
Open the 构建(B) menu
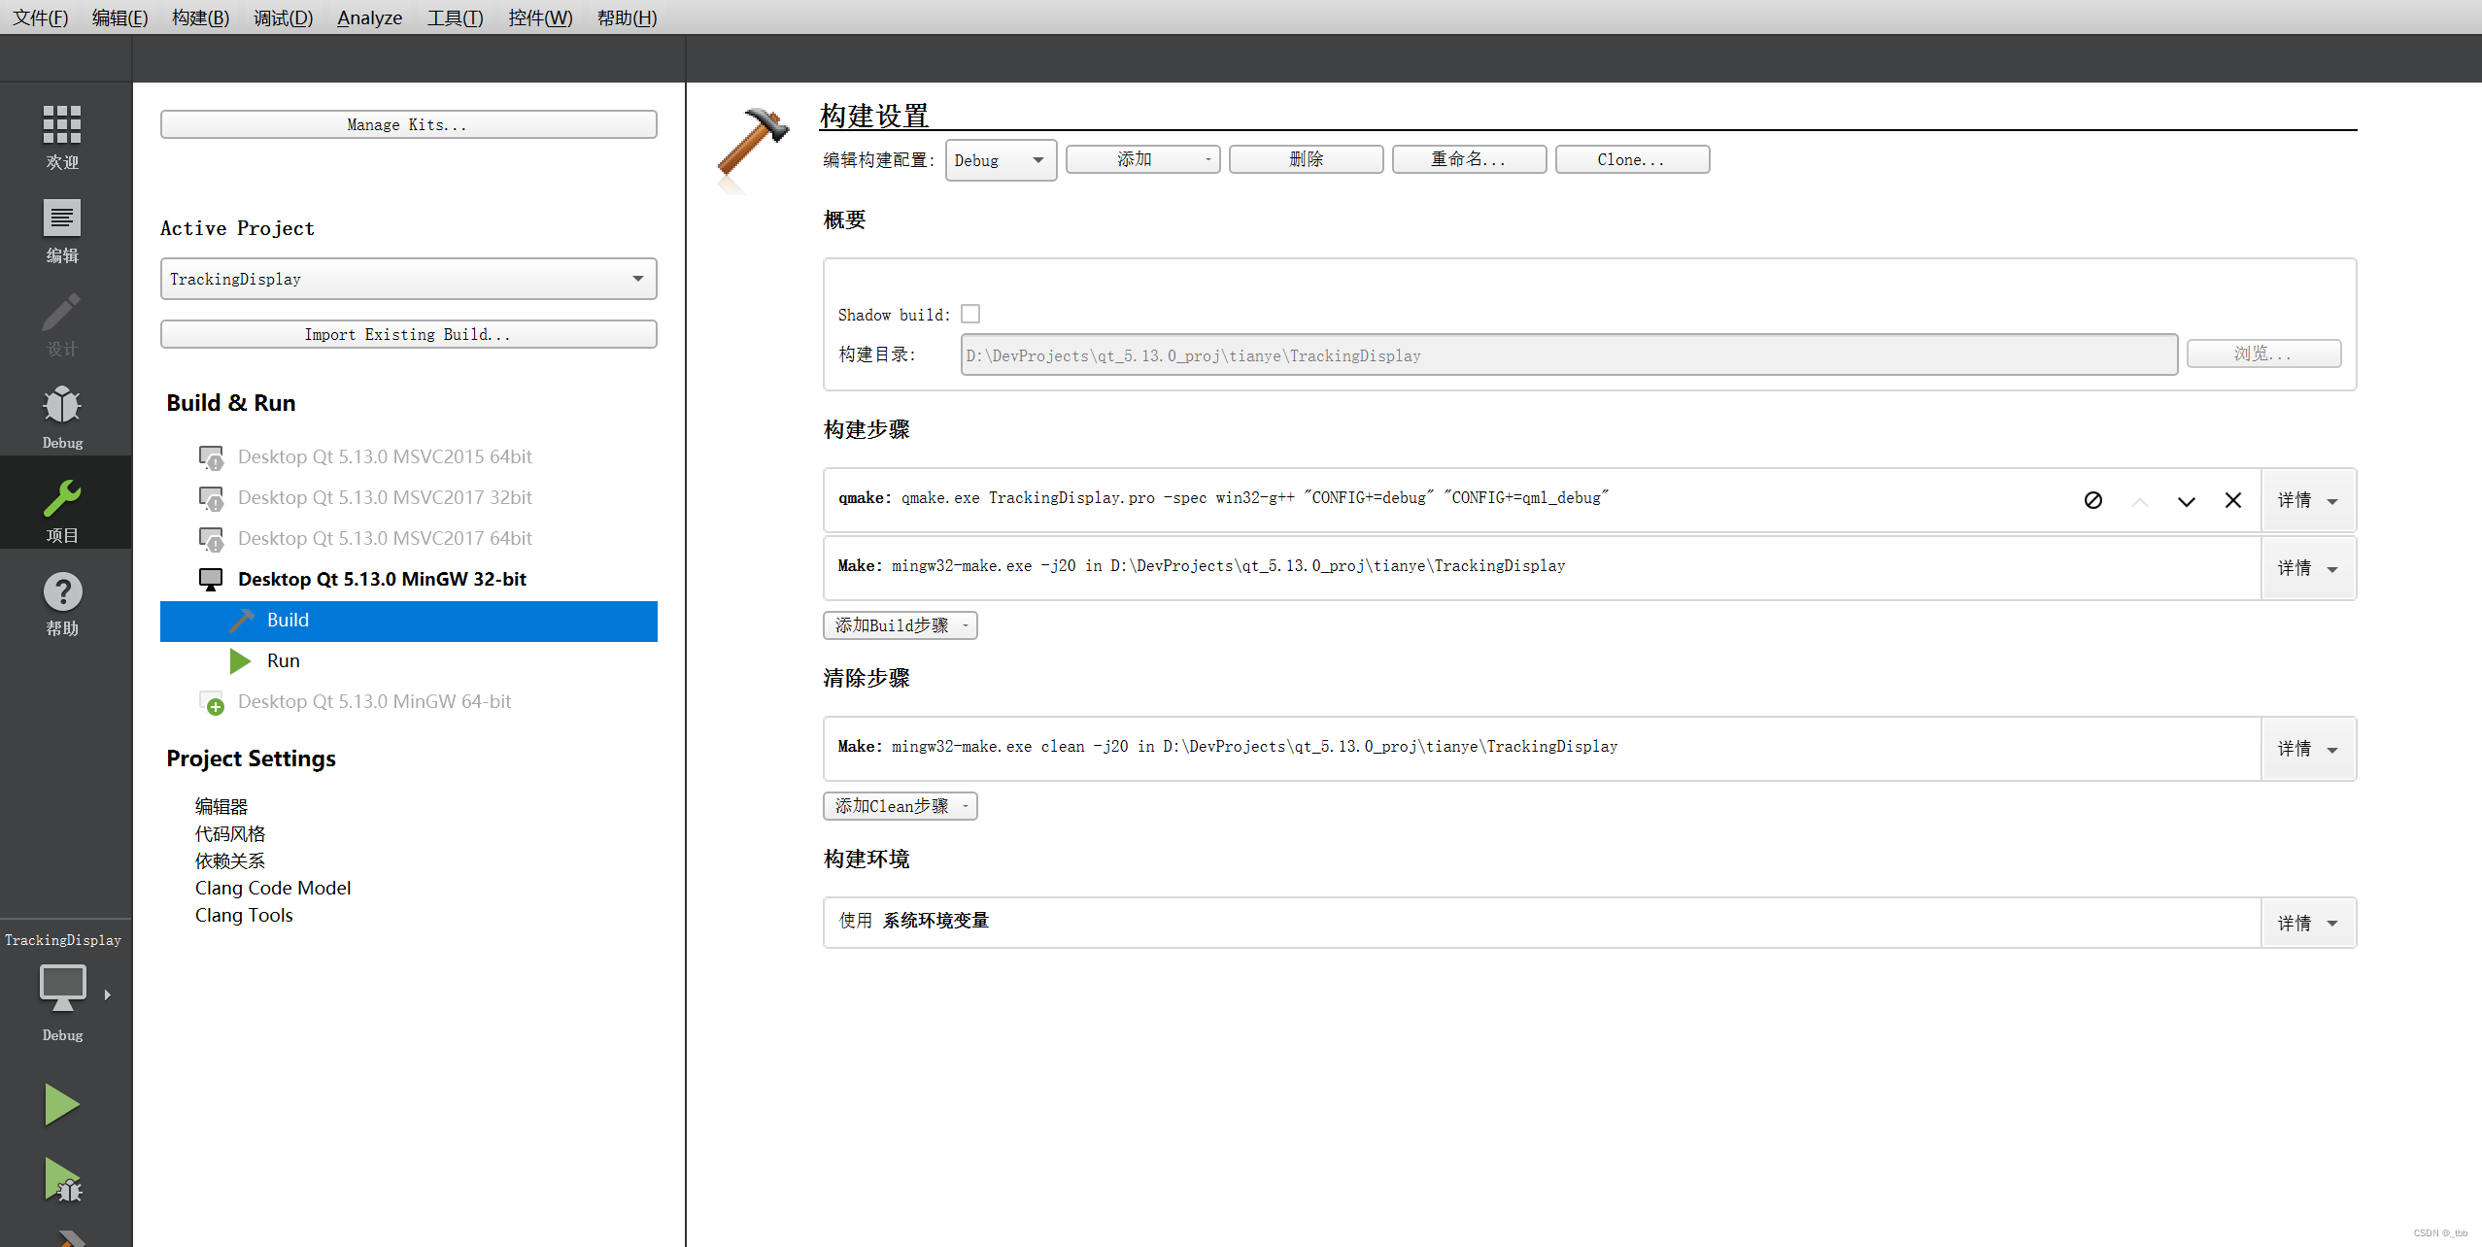point(200,17)
